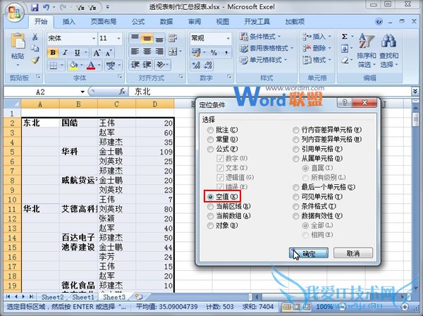Image resolution: width=423 pixels, height=316 pixels.
Task: Click cell containing 华北
Action: 40,209
